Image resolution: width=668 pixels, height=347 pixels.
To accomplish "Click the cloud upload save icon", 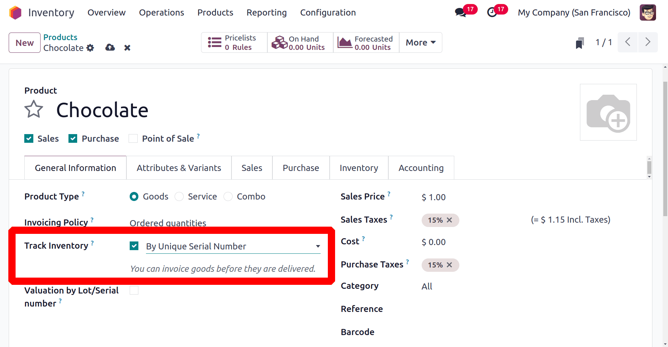I will pyautogui.click(x=110, y=48).
